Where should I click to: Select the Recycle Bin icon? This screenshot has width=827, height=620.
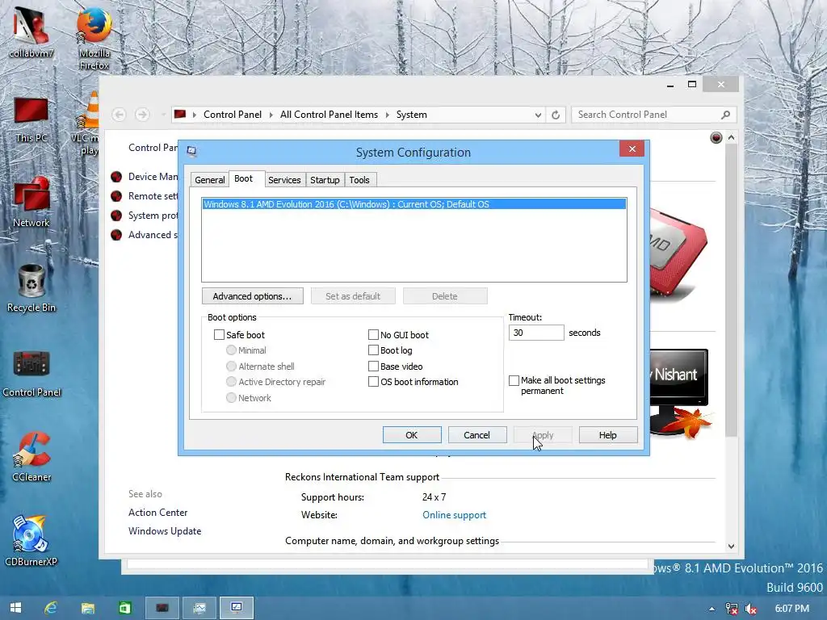pyautogui.click(x=31, y=288)
